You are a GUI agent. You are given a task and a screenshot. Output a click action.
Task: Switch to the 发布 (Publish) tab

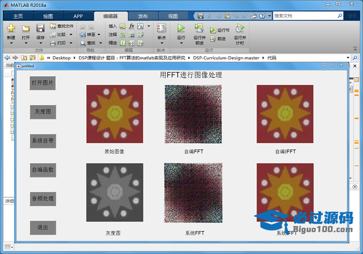(143, 16)
